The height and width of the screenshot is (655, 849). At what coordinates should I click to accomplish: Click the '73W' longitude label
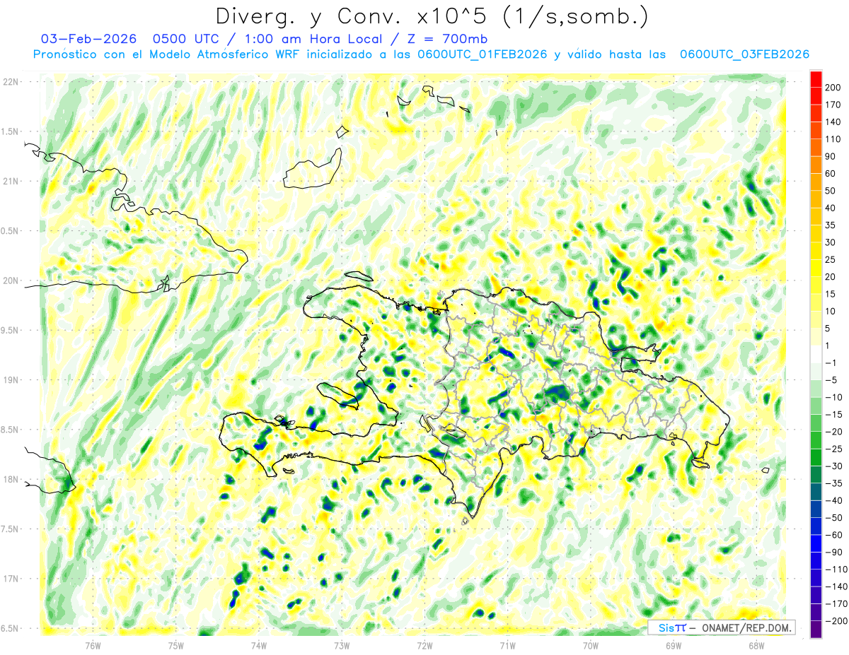click(342, 646)
